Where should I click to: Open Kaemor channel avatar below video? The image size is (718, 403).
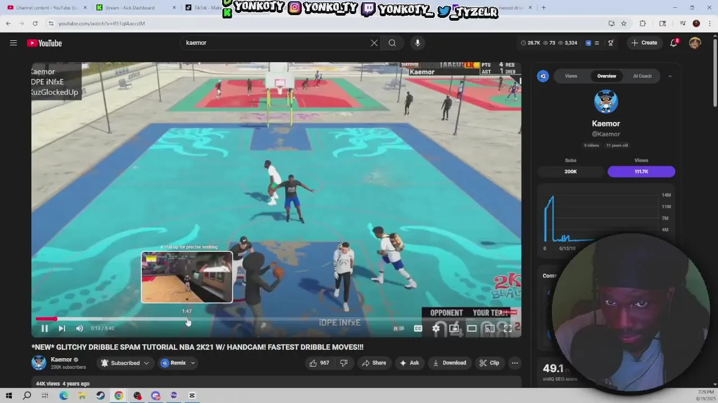click(39, 363)
